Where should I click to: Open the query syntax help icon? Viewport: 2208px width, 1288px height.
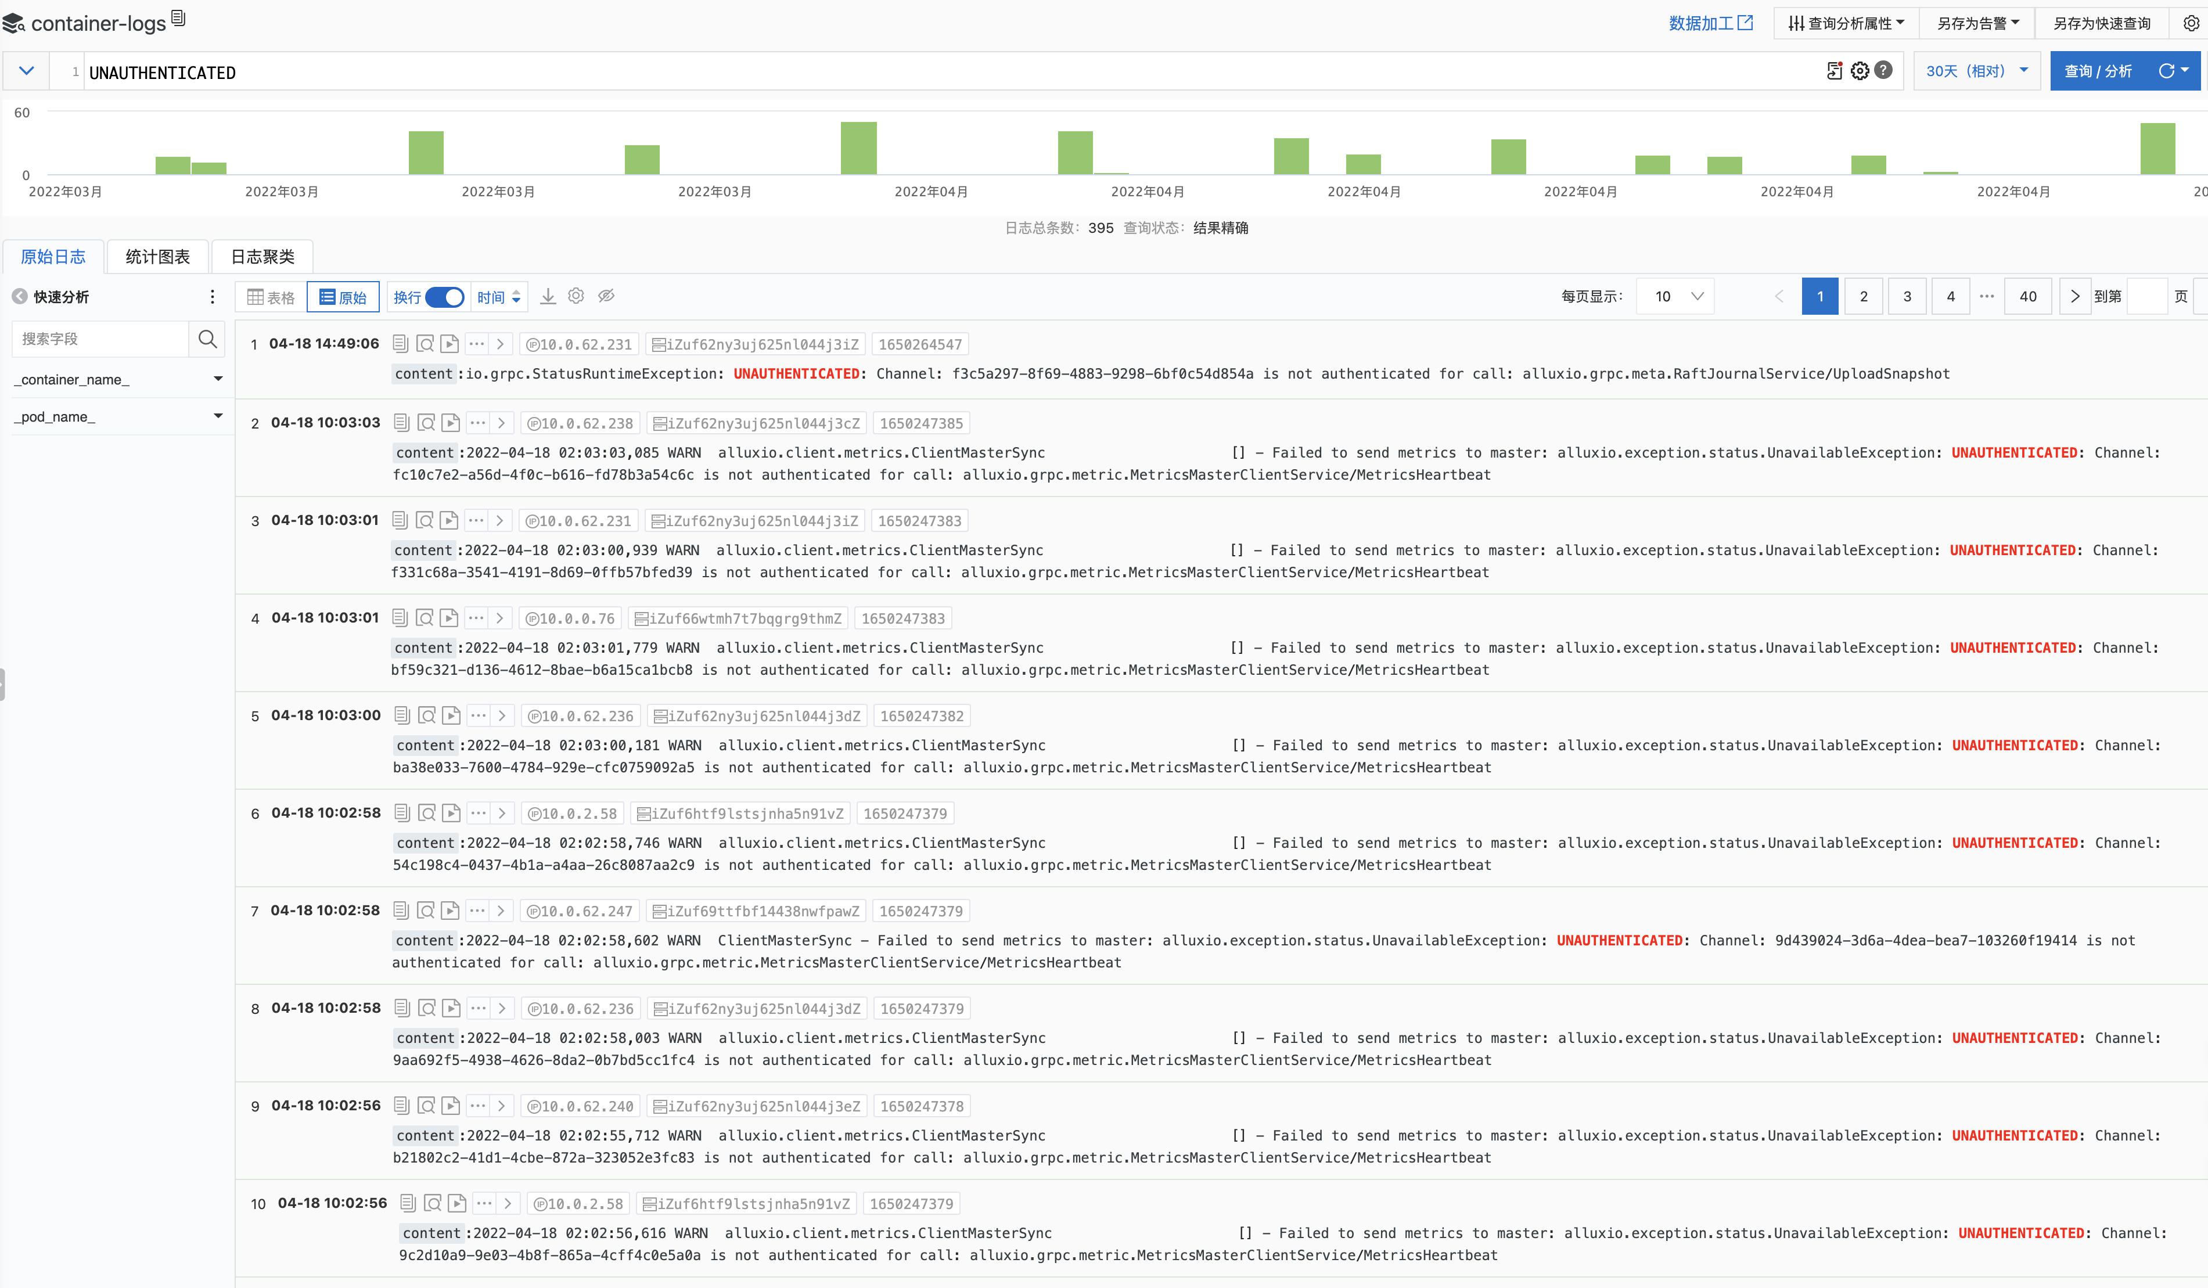point(1883,71)
